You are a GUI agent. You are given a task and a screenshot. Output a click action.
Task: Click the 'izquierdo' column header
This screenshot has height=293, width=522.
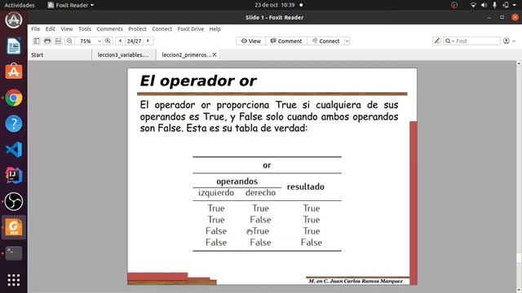point(216,193)
